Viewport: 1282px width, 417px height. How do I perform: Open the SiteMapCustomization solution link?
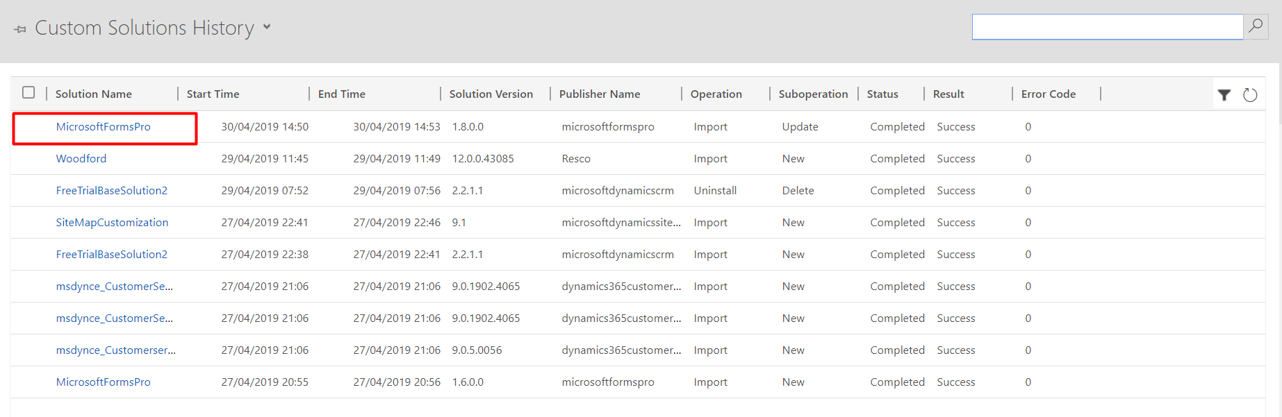coord(112,223)
